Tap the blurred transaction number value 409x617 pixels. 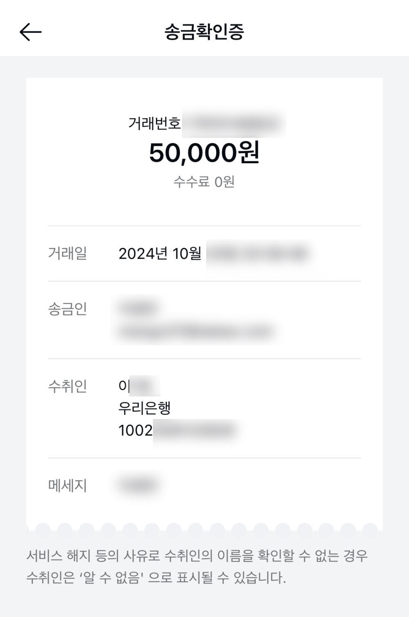point(234,123)
